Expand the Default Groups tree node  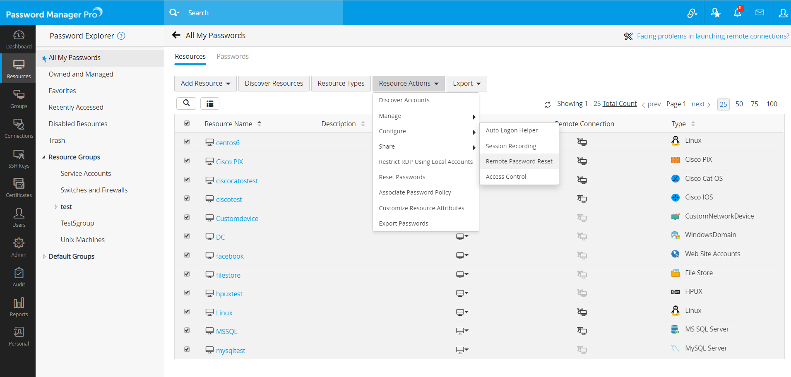pyautogui.click(x=44, y=257)
